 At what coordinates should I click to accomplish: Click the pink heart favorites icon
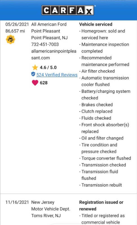coord(35,83)
